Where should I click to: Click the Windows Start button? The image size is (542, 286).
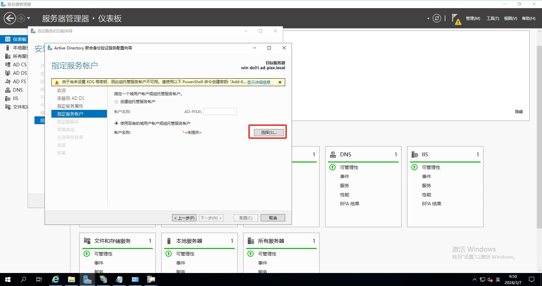[8, 279]
